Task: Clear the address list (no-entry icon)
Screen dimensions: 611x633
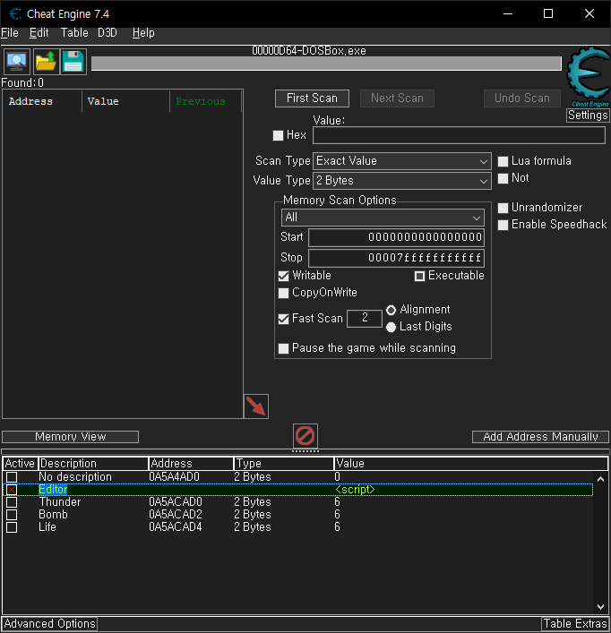Action: tap(305, 436)
